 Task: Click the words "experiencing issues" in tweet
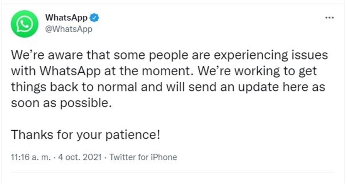point(271,55)
